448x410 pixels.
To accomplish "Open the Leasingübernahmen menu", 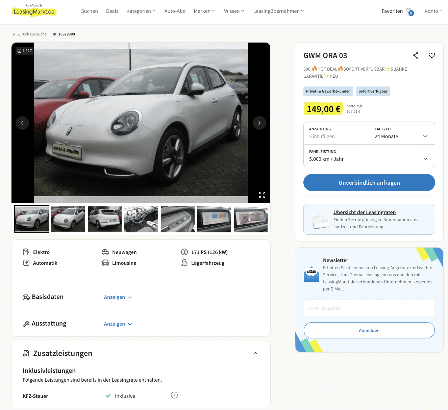I will (x=278, y=11).
